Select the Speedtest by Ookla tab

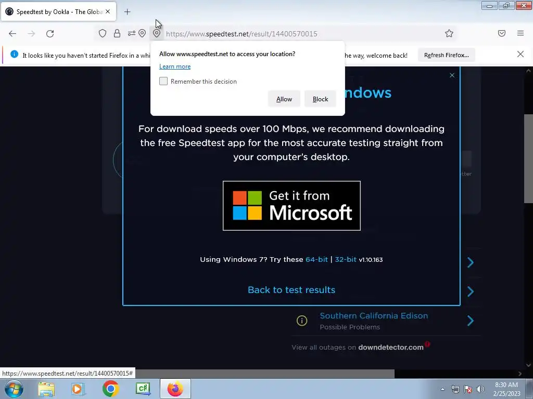pos(58,11)
